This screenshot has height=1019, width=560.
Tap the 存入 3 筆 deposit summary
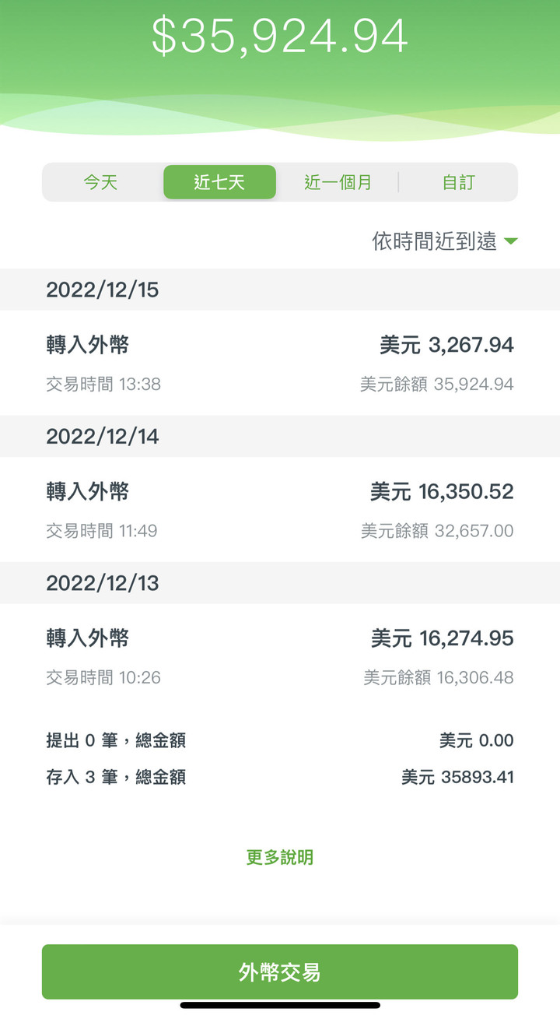[x=116, y=778]
